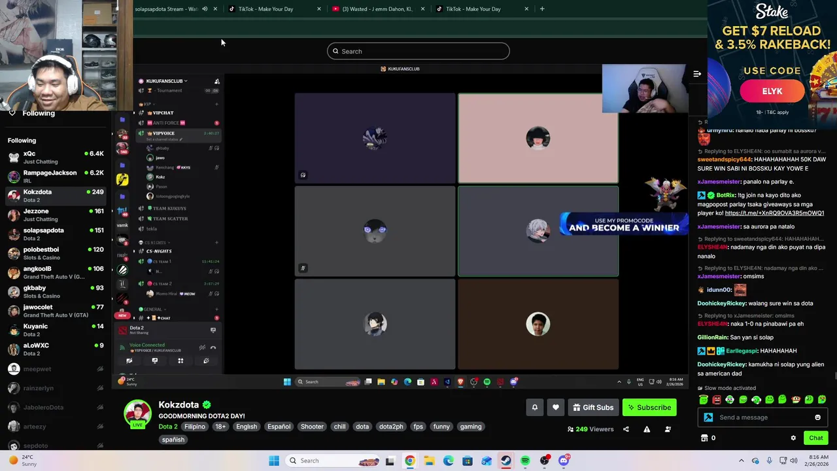Toggle the notification bell for Kokzdota

pos(534,408)
